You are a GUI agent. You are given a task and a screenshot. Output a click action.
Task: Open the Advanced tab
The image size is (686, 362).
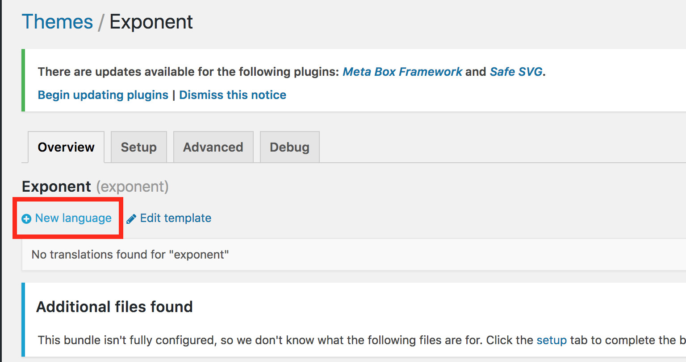pyautogui.click(x=213, y=147)
